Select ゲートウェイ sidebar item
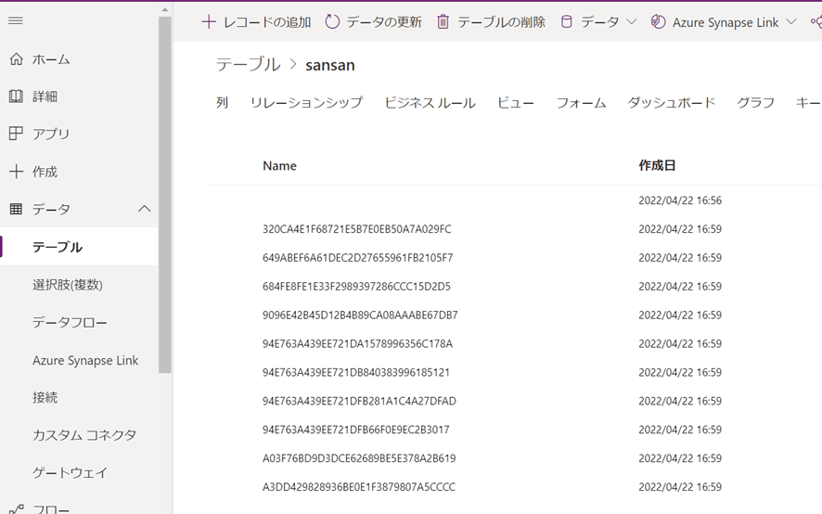 70,472
